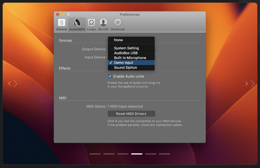Select the highlighted fourth slide indicator
The width and height of the screenshot is (260, 168).
click(x=137, y=154)
